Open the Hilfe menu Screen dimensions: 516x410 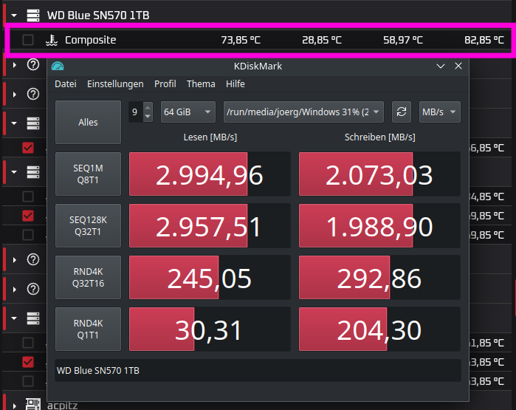point(235,84)
